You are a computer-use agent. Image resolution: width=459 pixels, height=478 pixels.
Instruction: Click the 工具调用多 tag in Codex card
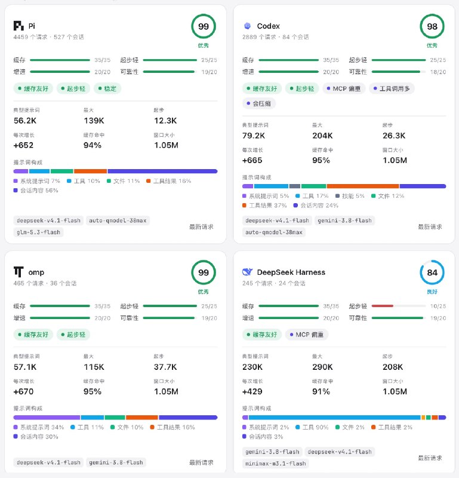392,88
